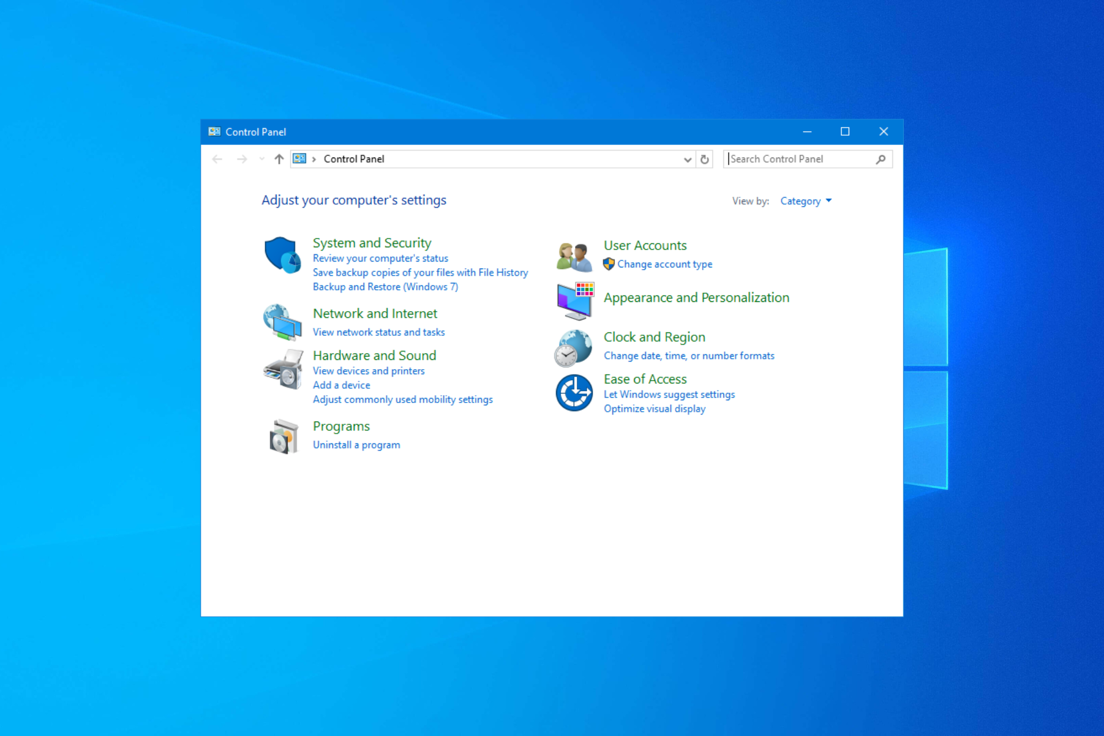Refresh the Control Panel view
This screenshot has height=736, width=1104.
coord(704,159)
